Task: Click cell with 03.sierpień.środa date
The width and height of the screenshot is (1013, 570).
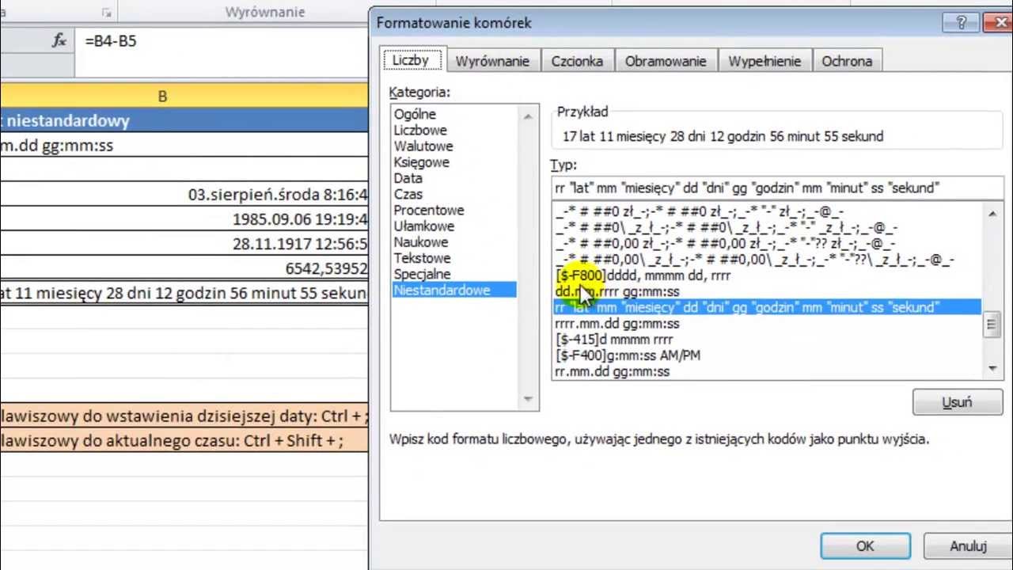Action: [184, 195]
